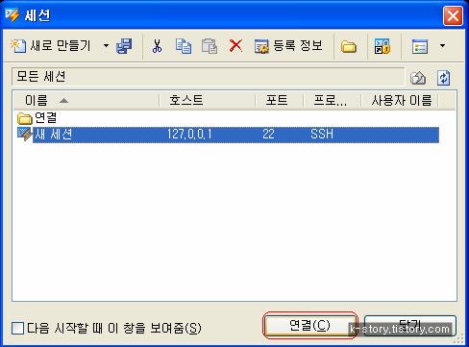Click the 새 세션 lightning session icon
469x347 pixels.
tap(25, 134)
